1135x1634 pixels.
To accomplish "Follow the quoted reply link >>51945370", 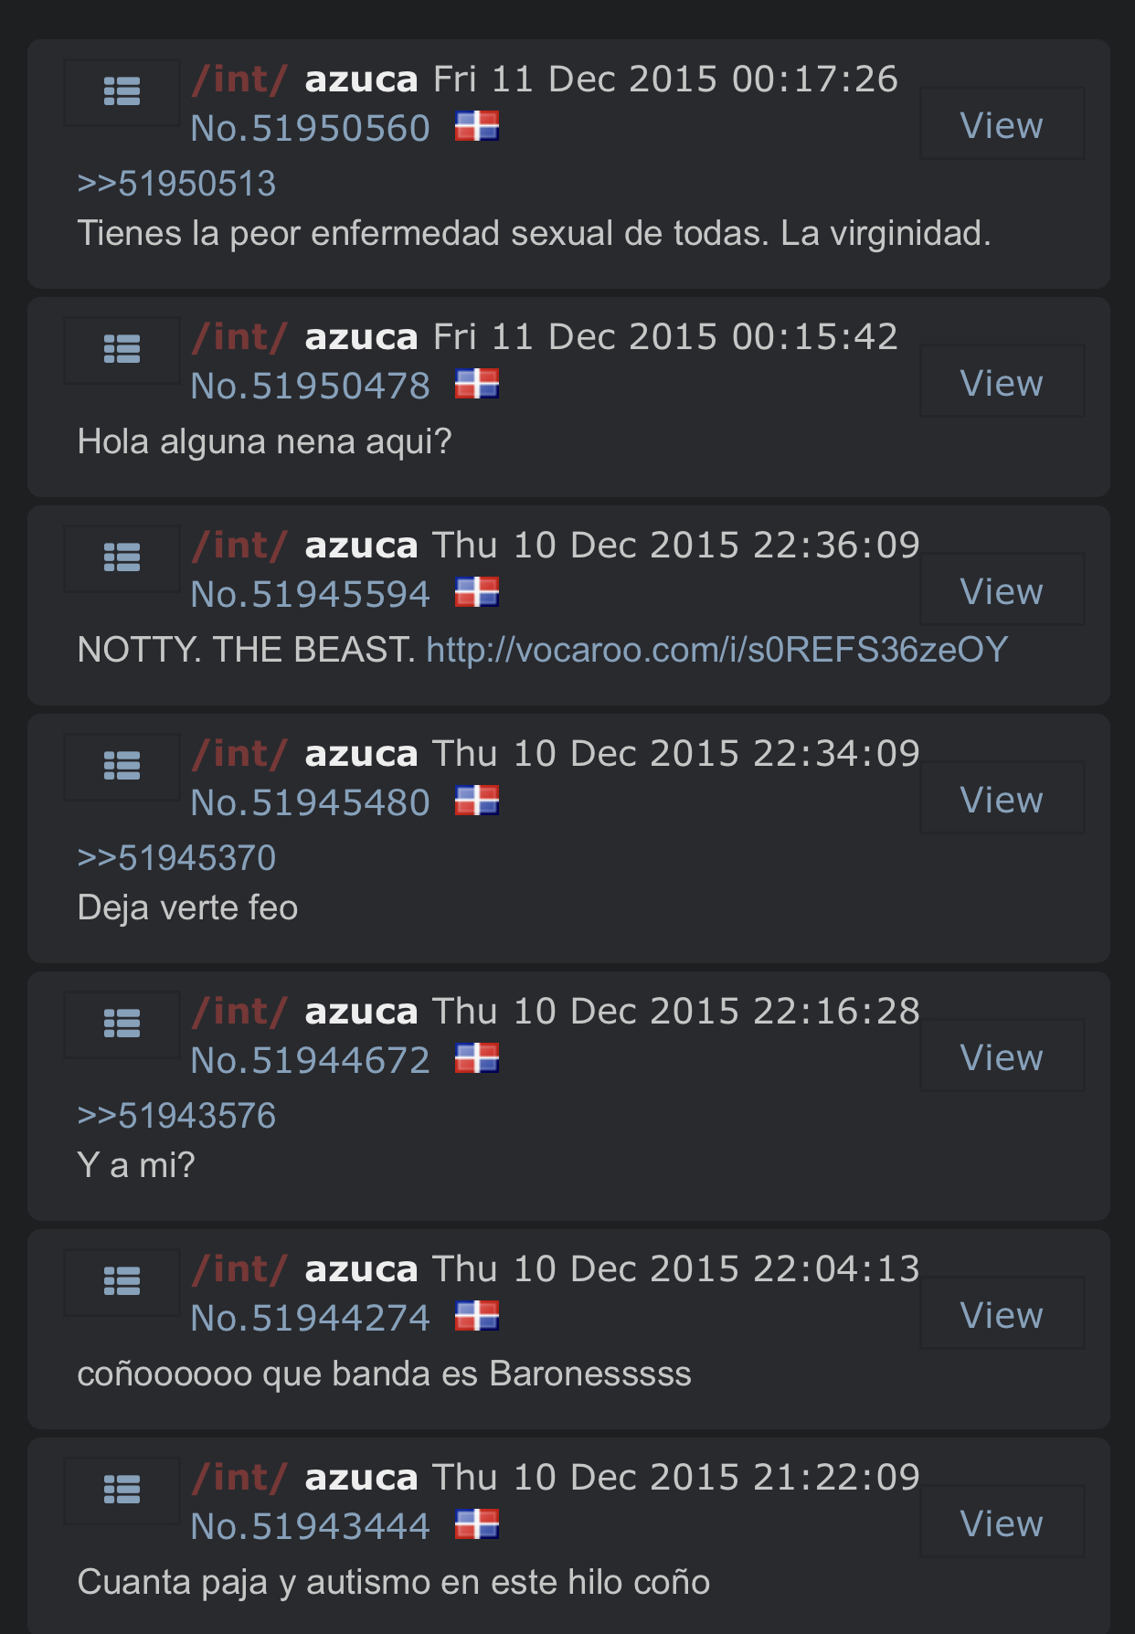I will pyautogui.click(x=176, y=858).
